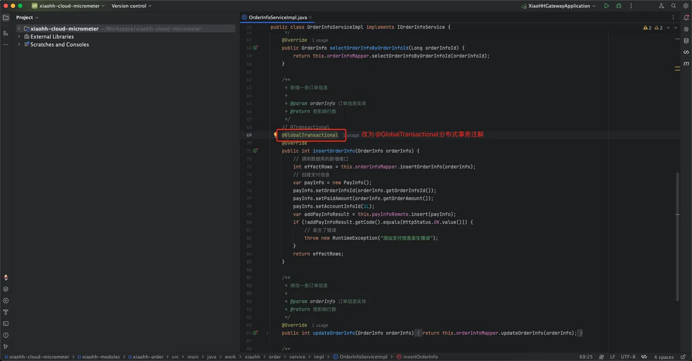Click '1 usage' hint next to @GlobalTransactional
Image resolution: width=692 pixels, height=361 pixels.
351,135
